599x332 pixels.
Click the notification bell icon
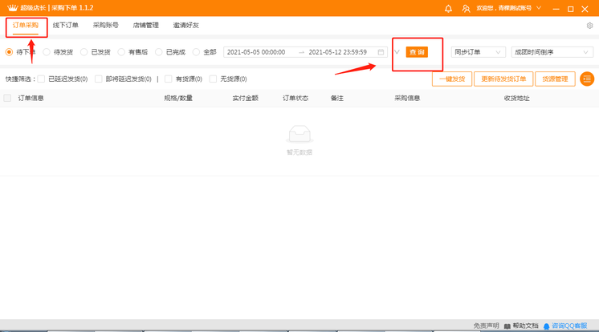coord(448,9)
